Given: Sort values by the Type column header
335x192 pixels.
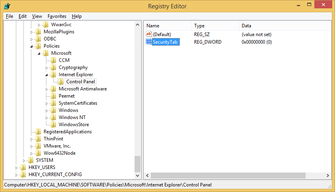Looking at the screenshot, I should (x=215, y=26).
